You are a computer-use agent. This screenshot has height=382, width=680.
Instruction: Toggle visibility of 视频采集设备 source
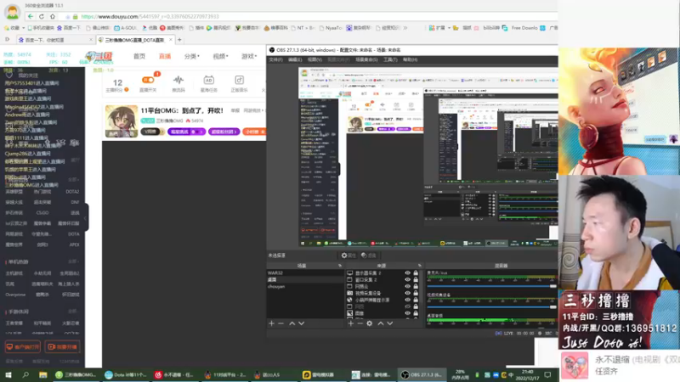coord(407,293)
